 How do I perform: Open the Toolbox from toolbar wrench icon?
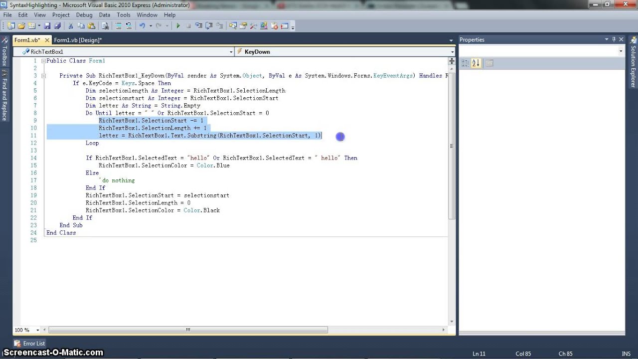[253, 26]
